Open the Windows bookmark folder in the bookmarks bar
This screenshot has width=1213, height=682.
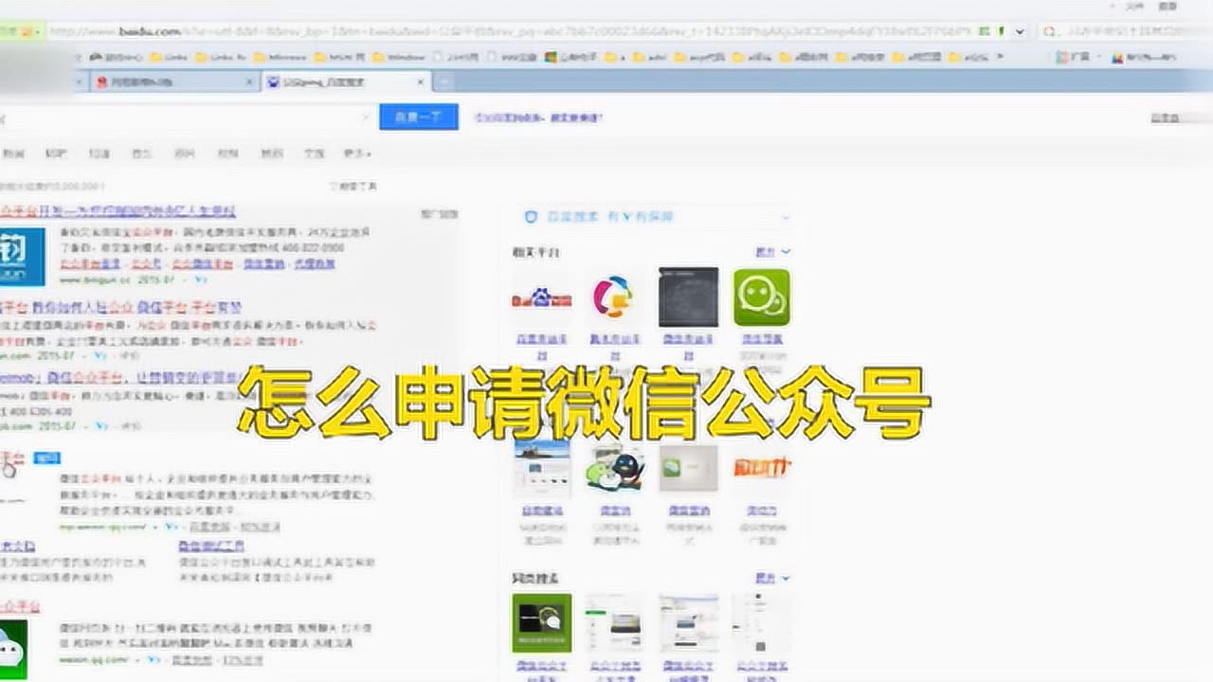[400, 57]
